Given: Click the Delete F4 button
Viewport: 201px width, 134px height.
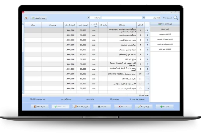Looking at the screenshot, I should [123, 107].
